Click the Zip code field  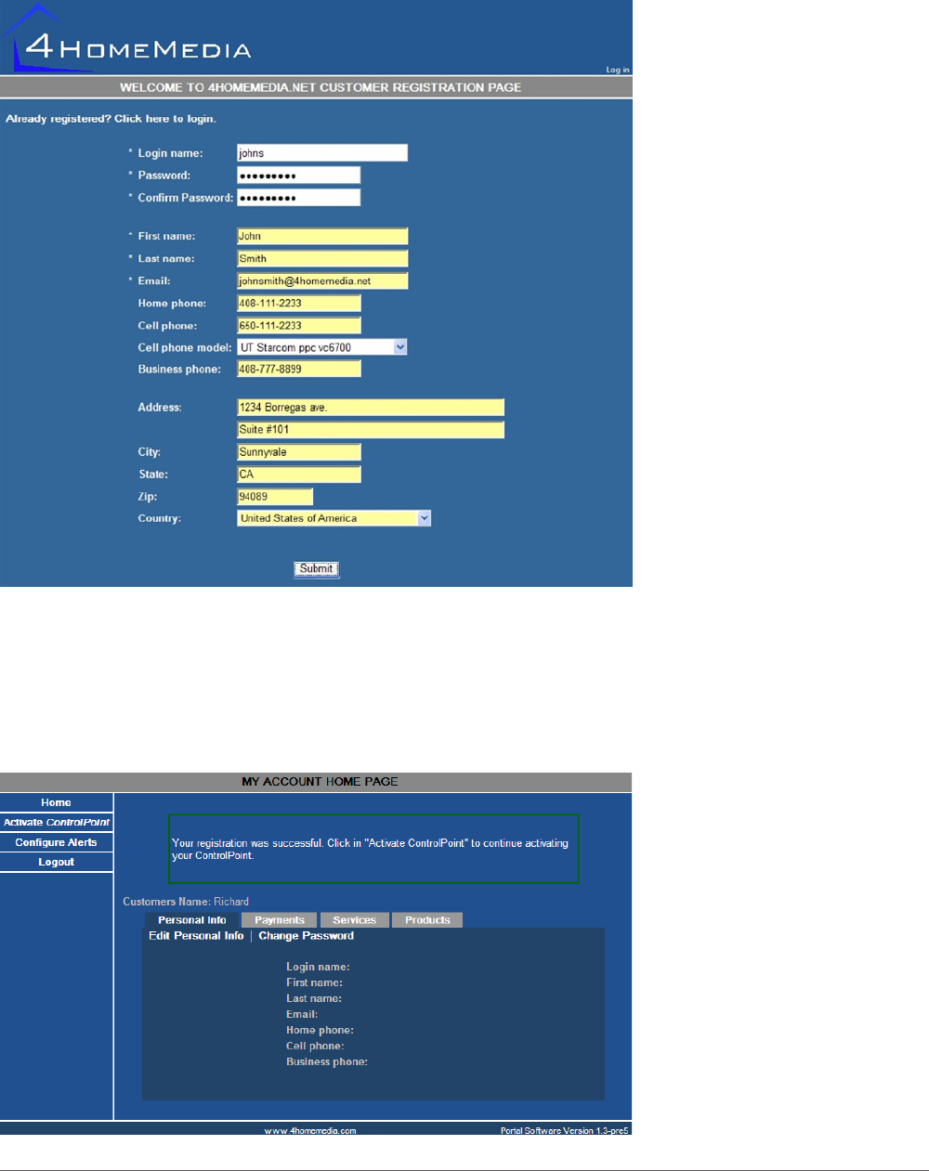275,497
